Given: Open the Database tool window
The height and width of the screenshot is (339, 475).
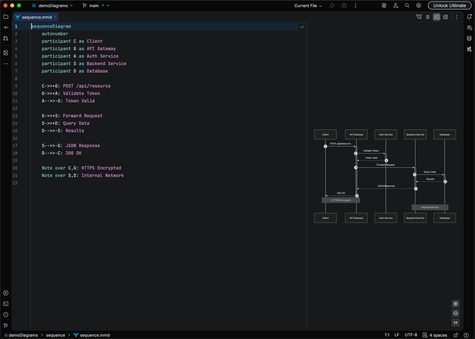Looking at the screenshot, I should coord(469,38).
